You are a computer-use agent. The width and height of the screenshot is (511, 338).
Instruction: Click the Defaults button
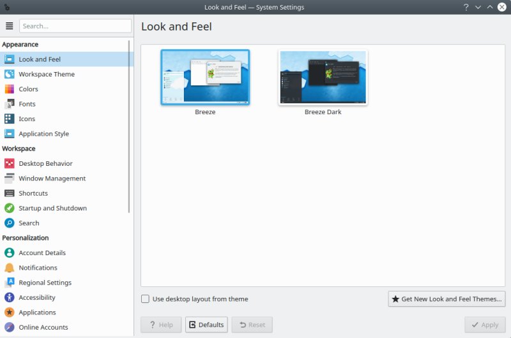(206, 325)
